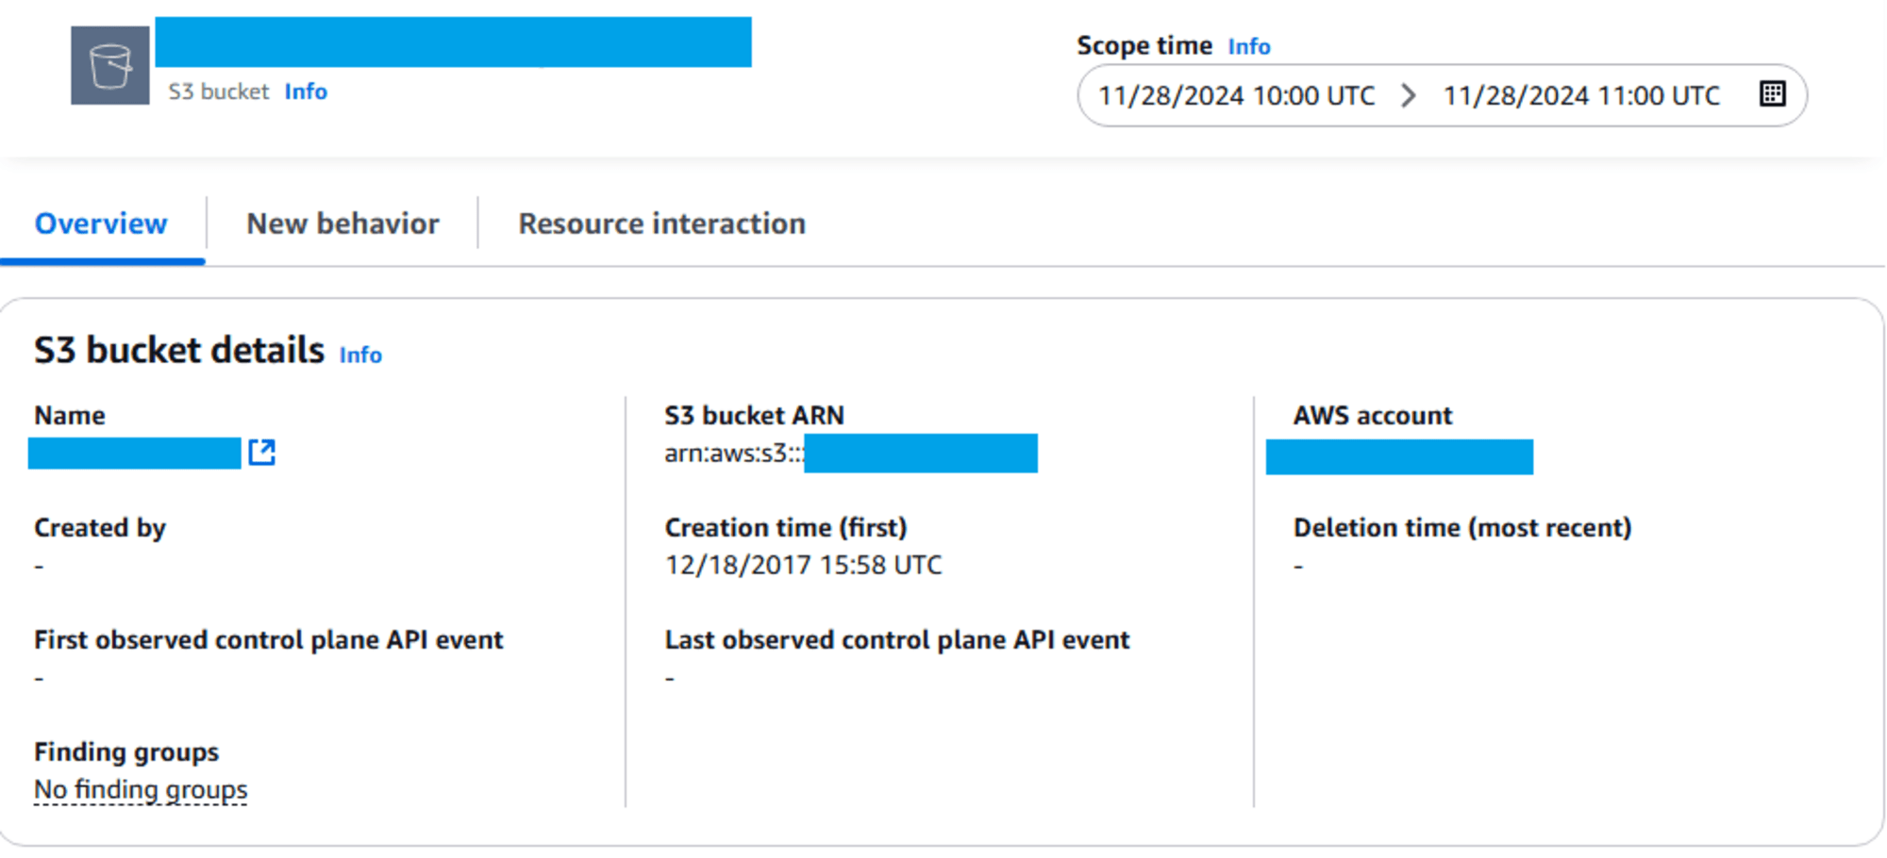This screenshot has width=1887, height=858.
Task: Click the redacted AWS account value
Action: point(1399,457)
